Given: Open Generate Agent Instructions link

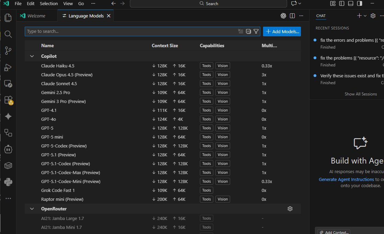Looking at the screenshot, I should [346, 179].
